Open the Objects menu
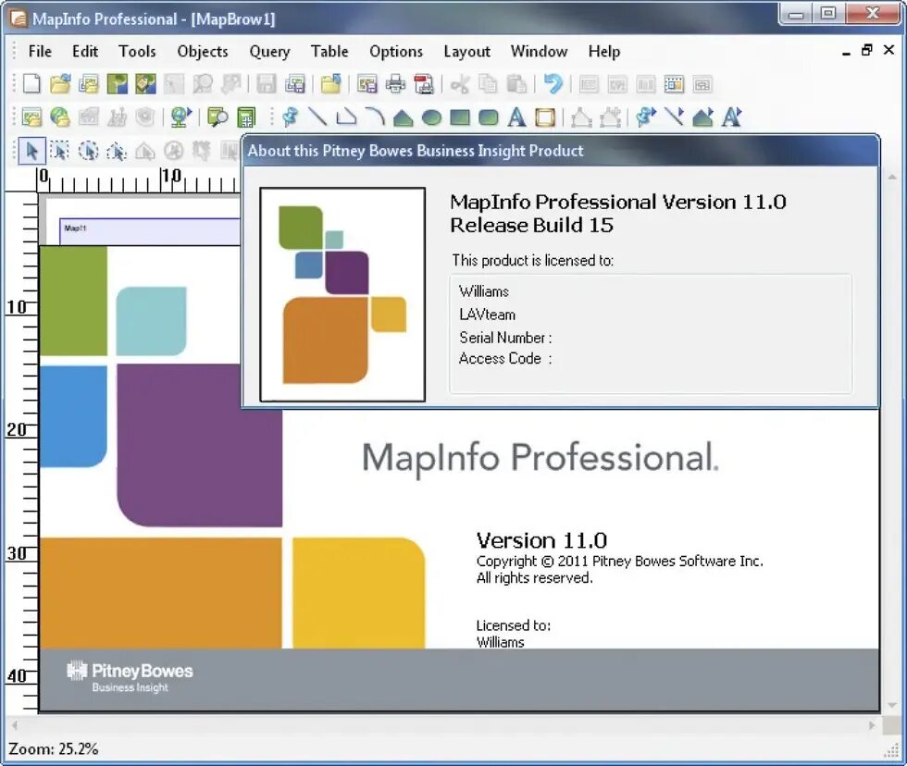The height and width of the screenshot is (766, 907). (x=203, y=52)
